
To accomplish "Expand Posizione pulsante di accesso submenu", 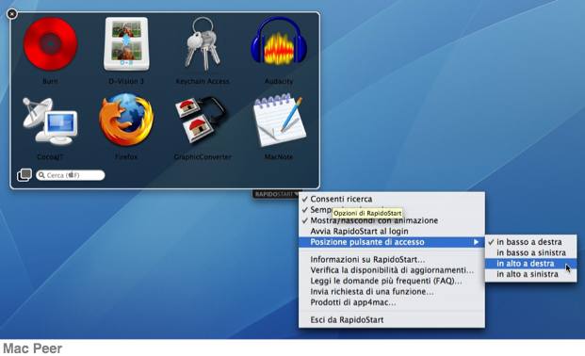I will [x=392, y=242].
